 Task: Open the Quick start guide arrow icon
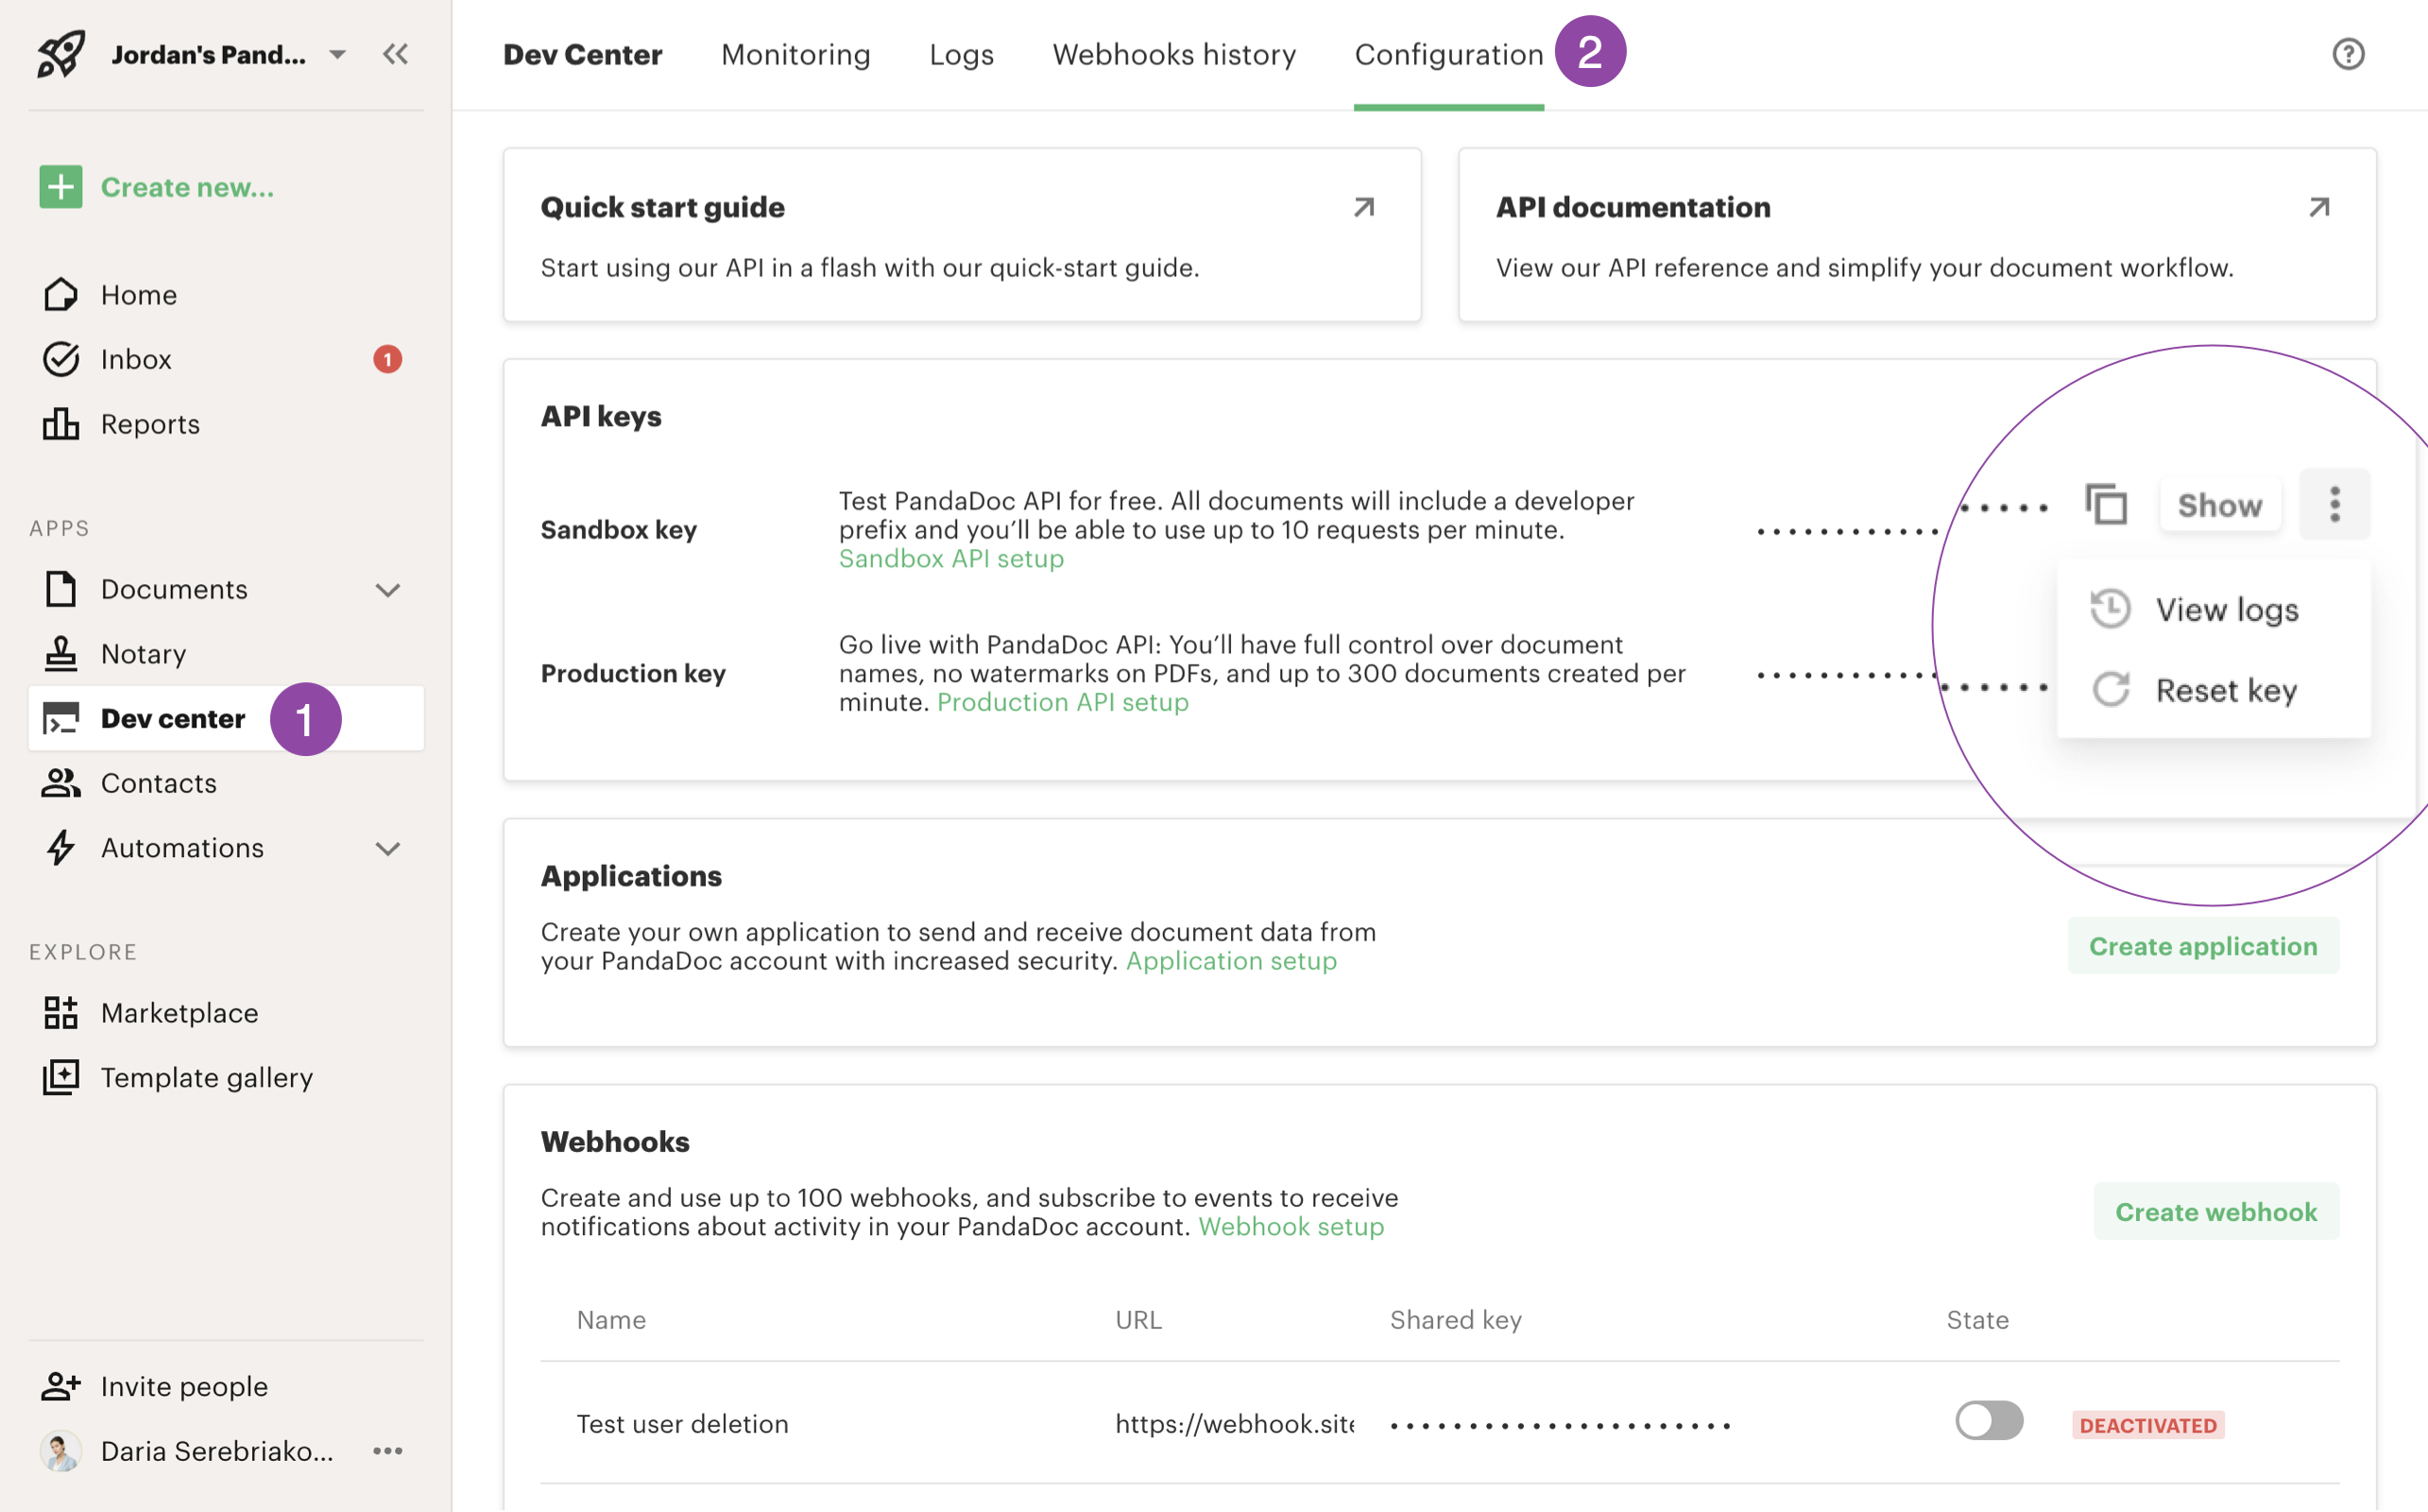click(1363, 207)
